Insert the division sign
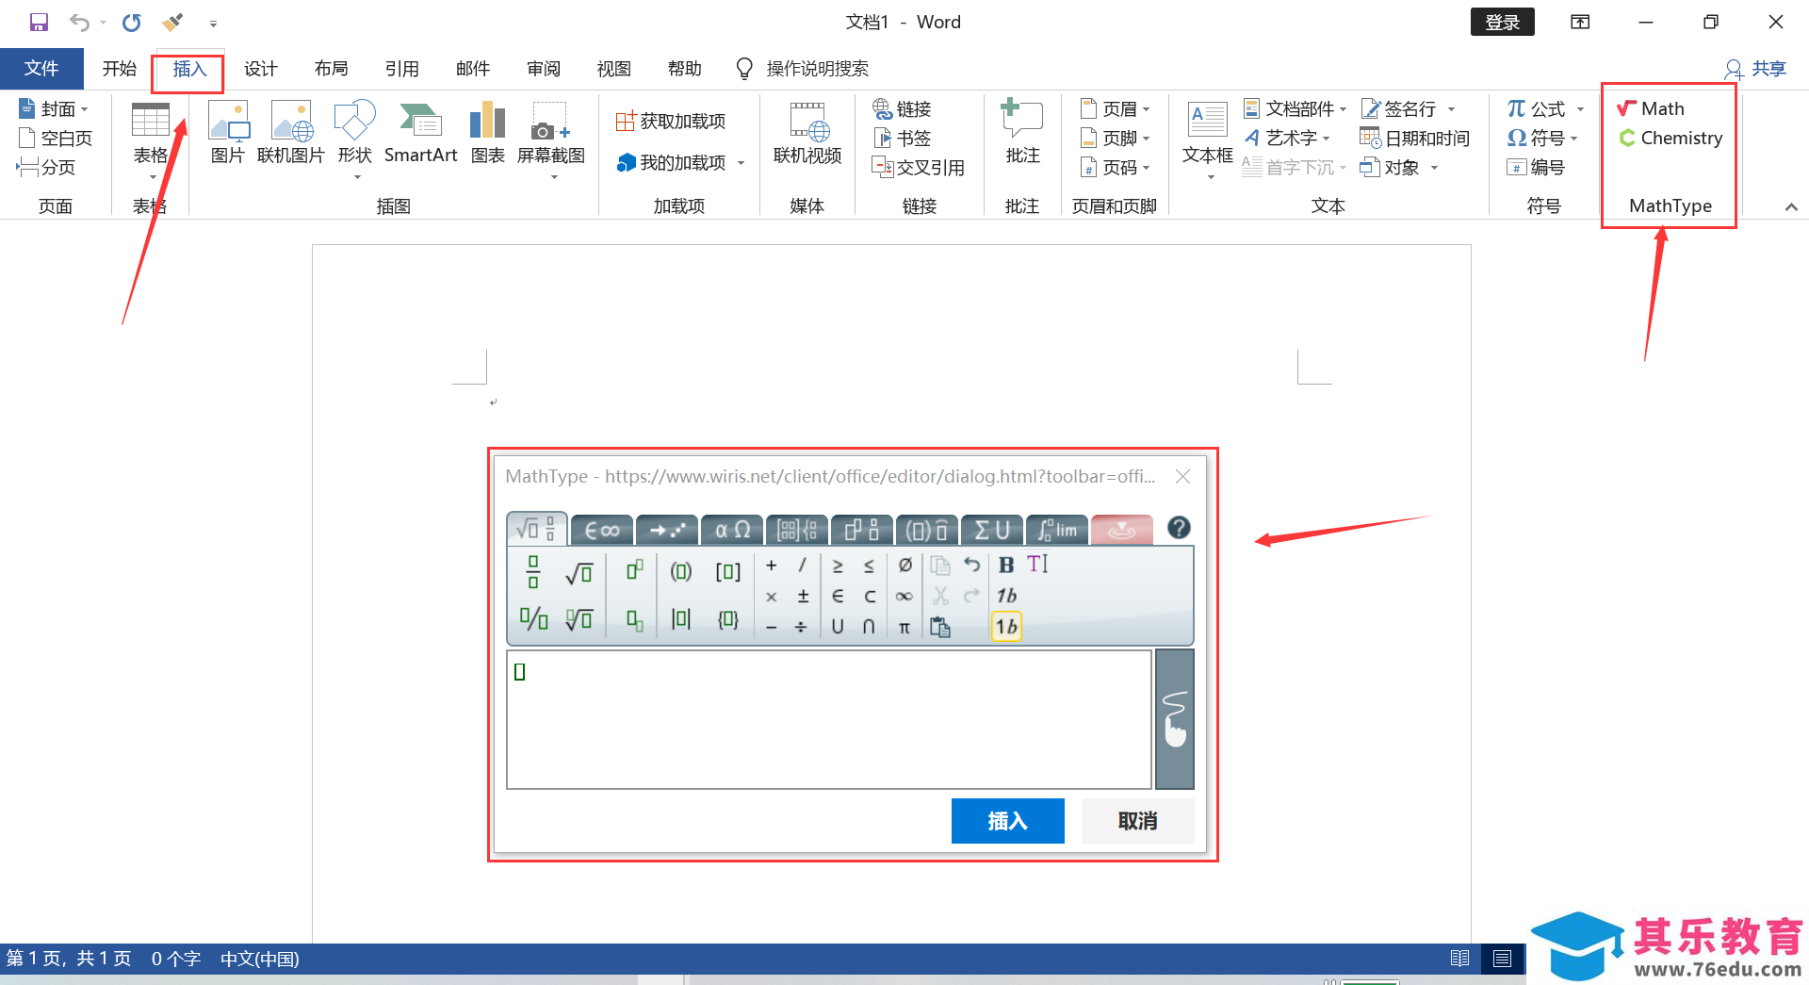1809x985 pixels. [x=801, y=627]
